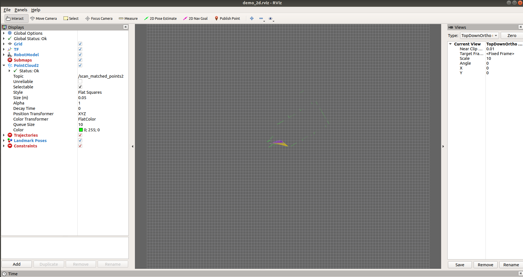Edit the Size (m) value 0.05

[103, 98]
